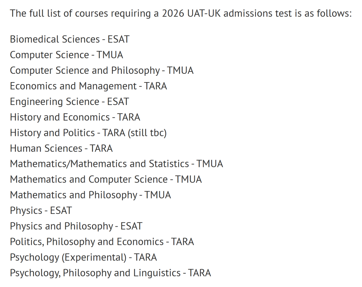Click the Biomedical Sciences - ESAT line

click(69, 39)
